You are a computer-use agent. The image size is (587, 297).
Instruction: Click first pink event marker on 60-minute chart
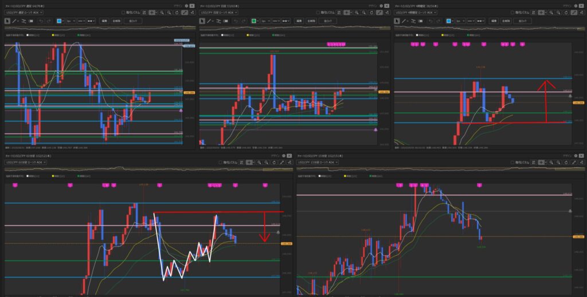[x=15, y=185]
